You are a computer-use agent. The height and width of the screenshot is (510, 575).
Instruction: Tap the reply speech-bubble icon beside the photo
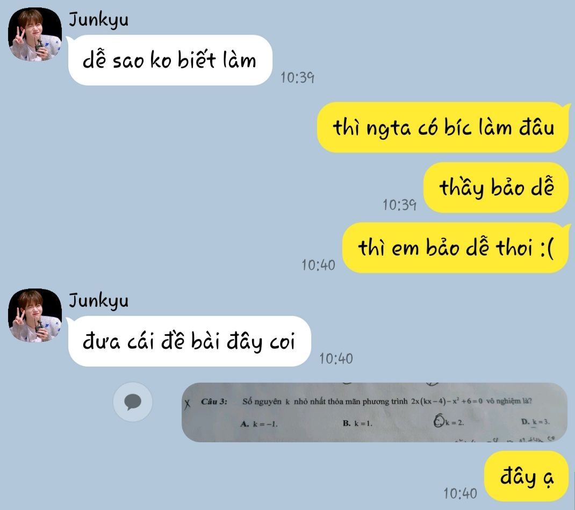pyautogui.click(x=133, y=402)
